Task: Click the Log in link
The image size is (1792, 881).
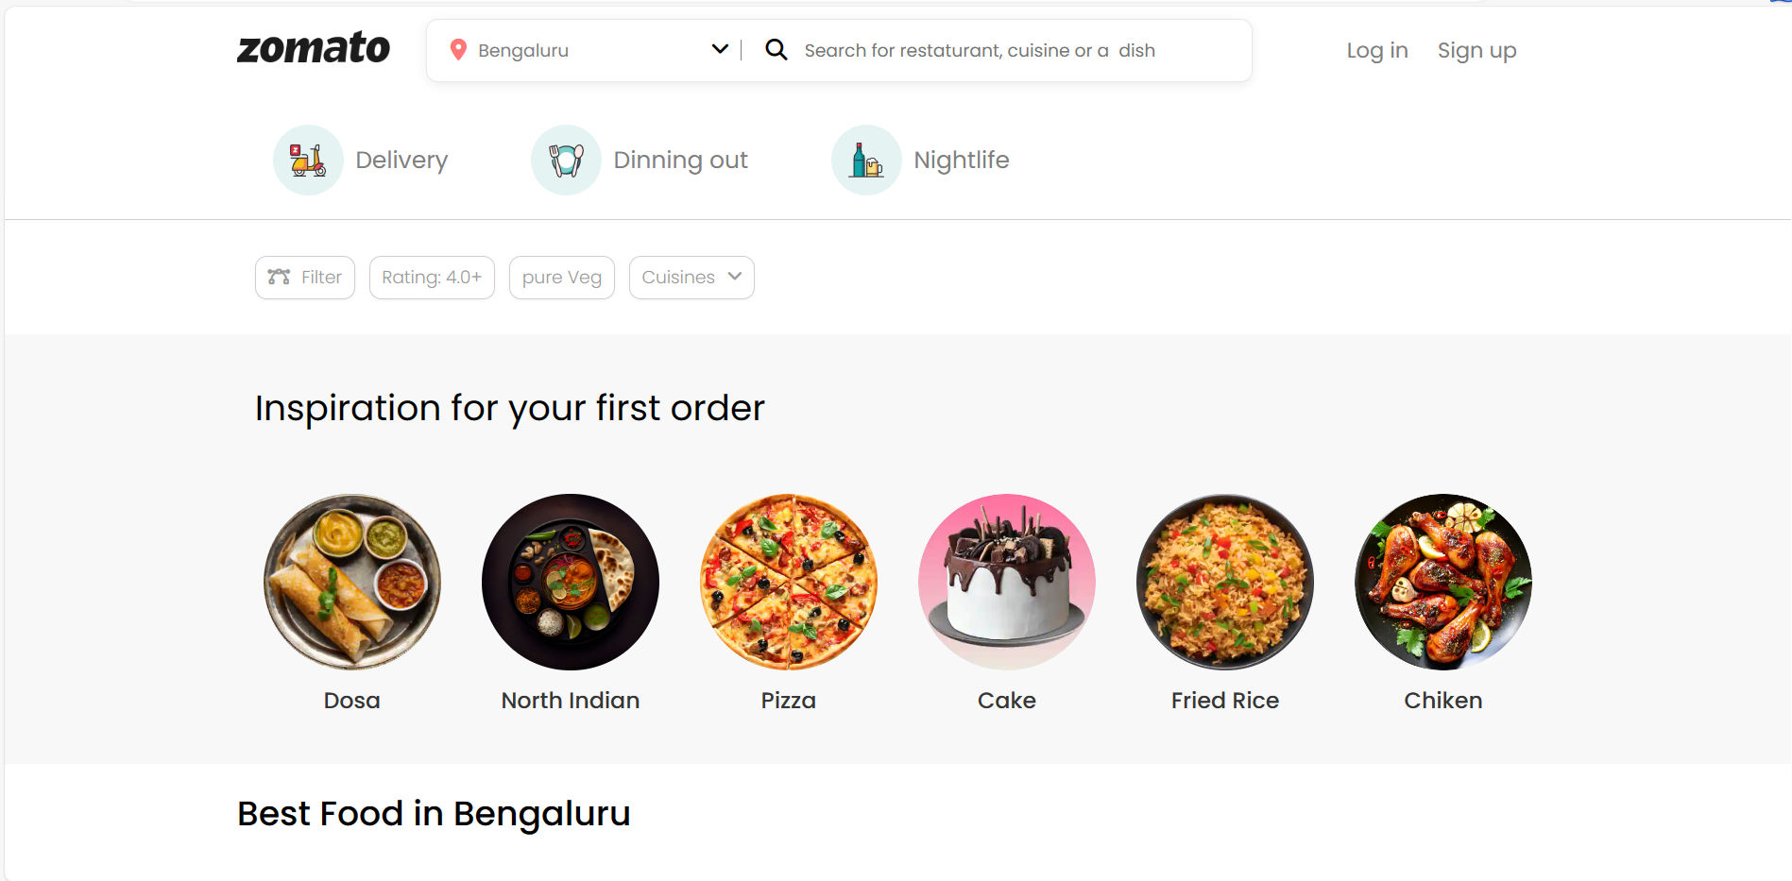Action: coord(1376,49)
